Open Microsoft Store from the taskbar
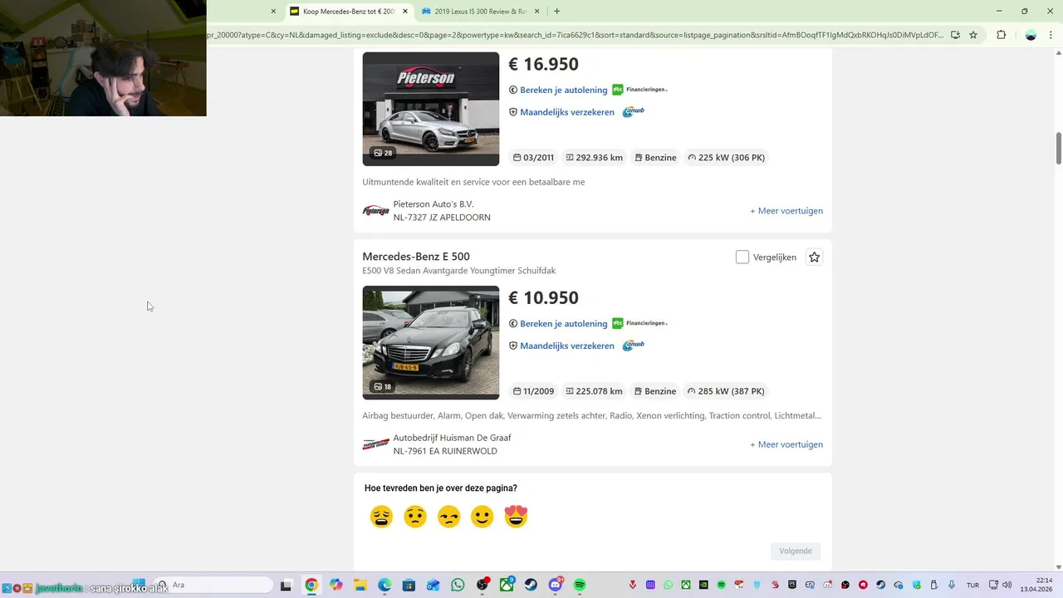 [409, 586]
